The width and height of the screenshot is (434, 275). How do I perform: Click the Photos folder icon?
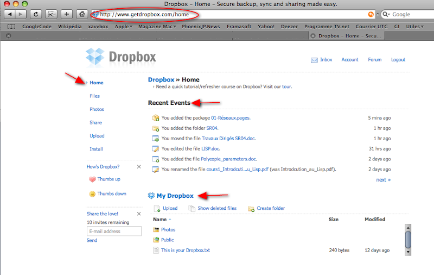pos(156,229)
